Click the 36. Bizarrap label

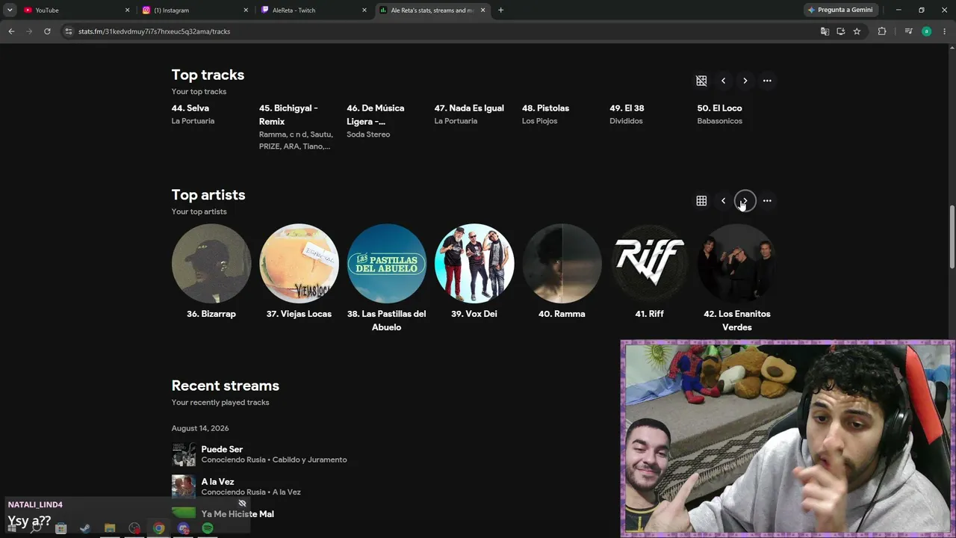click(211, 314)
